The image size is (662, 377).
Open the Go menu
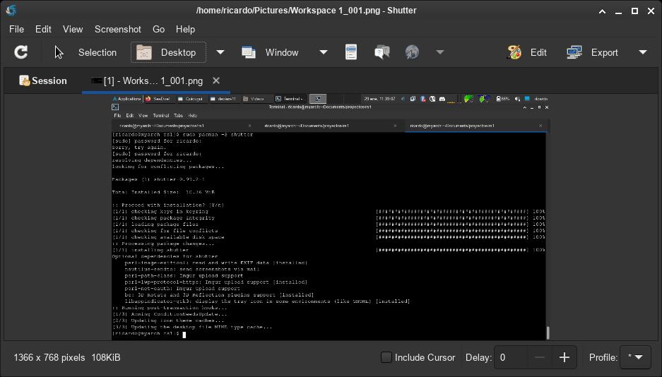pyautogui.click(x=158, y=29)
